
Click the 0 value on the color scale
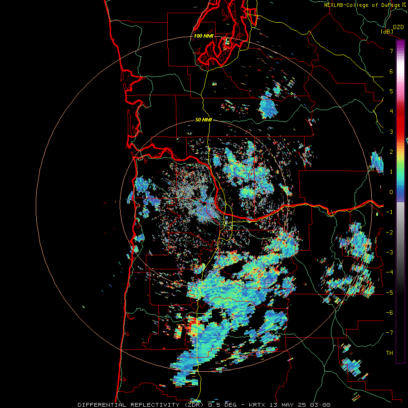[x=391, y=192]
